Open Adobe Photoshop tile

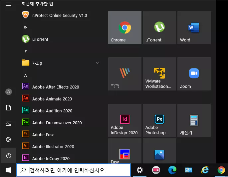[x=159, y=120]
